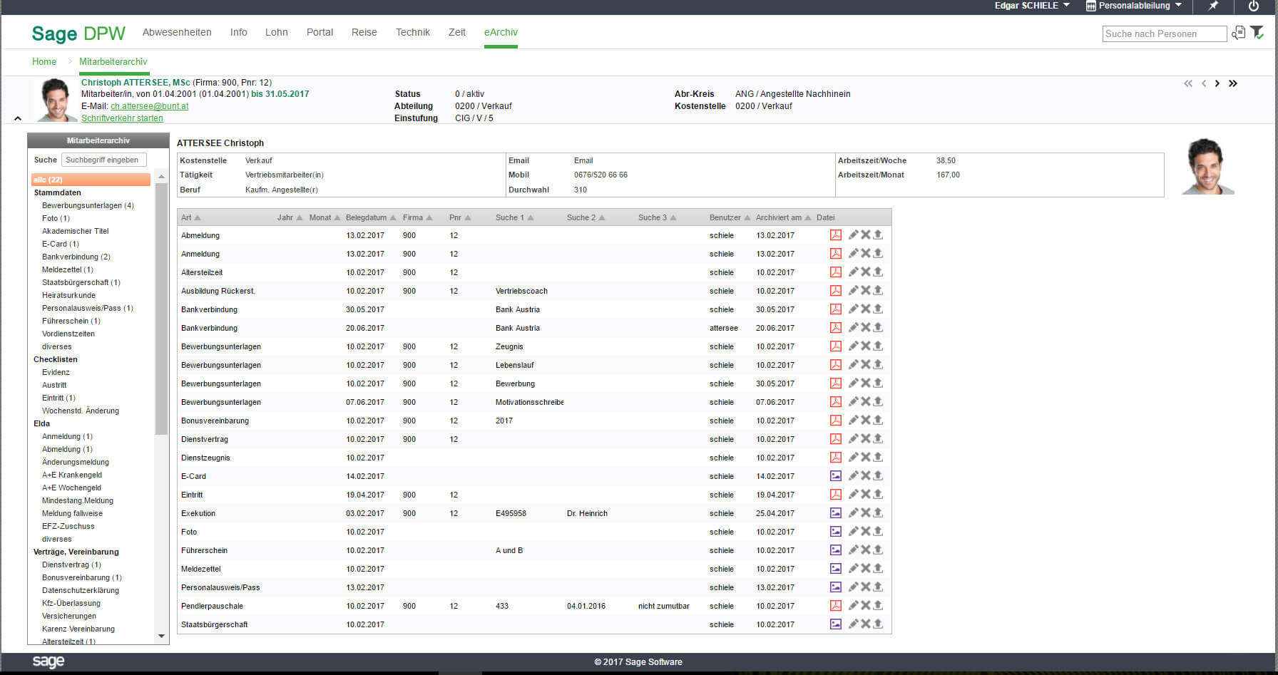Upload a file for Ausbildung Rückerst. row
1278x675 pixels.
coord(878,290)
